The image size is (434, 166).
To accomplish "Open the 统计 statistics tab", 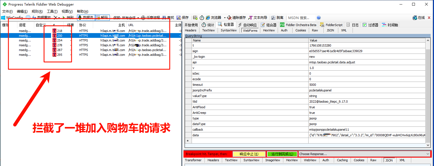I will point(208,25).
